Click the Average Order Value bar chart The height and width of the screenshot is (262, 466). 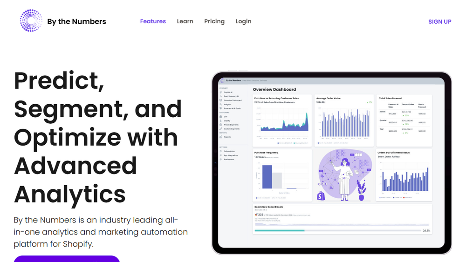344,123
